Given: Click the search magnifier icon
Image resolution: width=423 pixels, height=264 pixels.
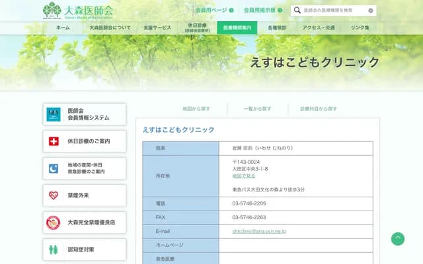Looking at the screenshot, I should coord(297,11).
